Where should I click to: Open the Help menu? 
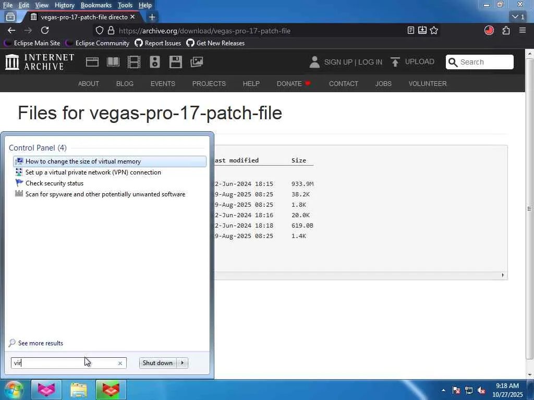(x=145, y=5)
